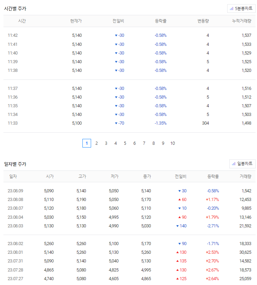Navigate to page 10
The image size is (257, 285).
[173, 143]
